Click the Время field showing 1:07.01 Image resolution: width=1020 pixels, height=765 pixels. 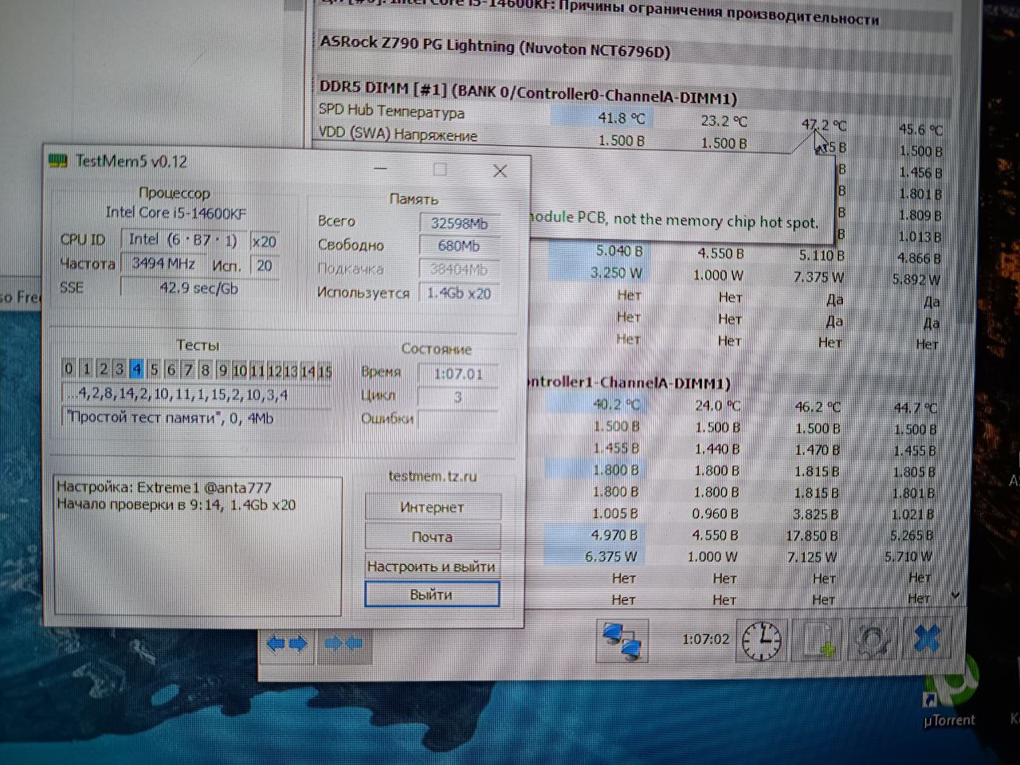pyautogui.click(x=458, y=374)
